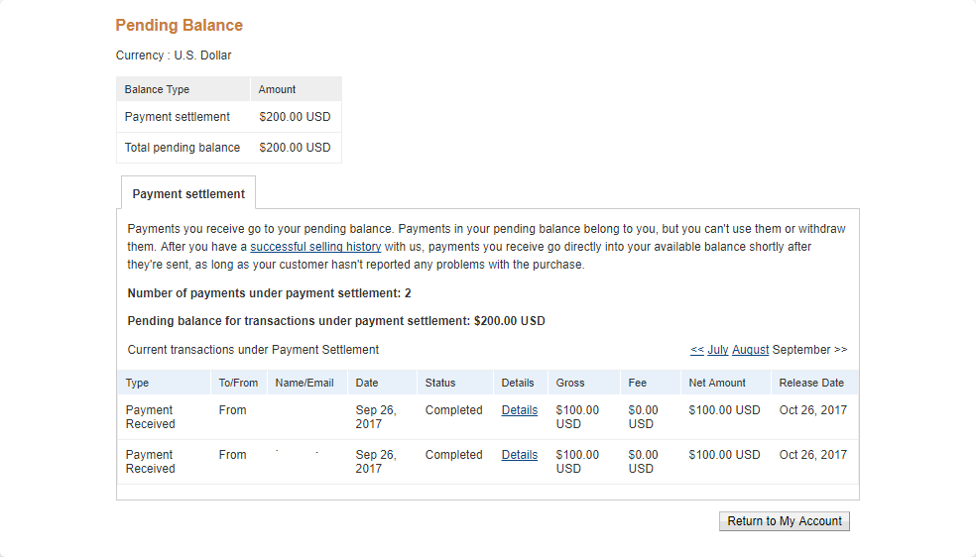Image resolution: width=976 pixels, height=557 pixels.
Task: View August transactions
Action: coord(750,350)
